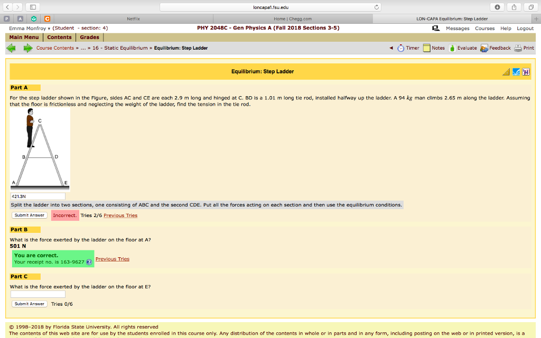
Task: Switch to the Netflix tab
Action: coord(133,18)
